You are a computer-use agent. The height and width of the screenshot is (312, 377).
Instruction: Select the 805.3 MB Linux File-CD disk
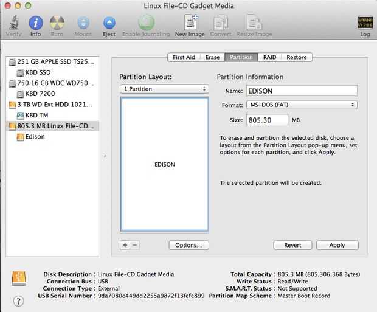pos(52,126)
